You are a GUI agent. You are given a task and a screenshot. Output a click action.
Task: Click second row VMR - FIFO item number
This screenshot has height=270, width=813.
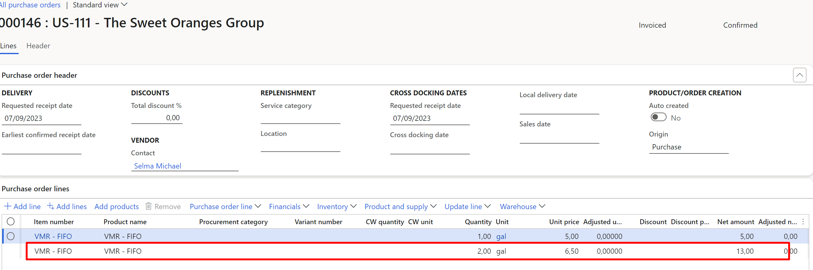pos(53,251)
